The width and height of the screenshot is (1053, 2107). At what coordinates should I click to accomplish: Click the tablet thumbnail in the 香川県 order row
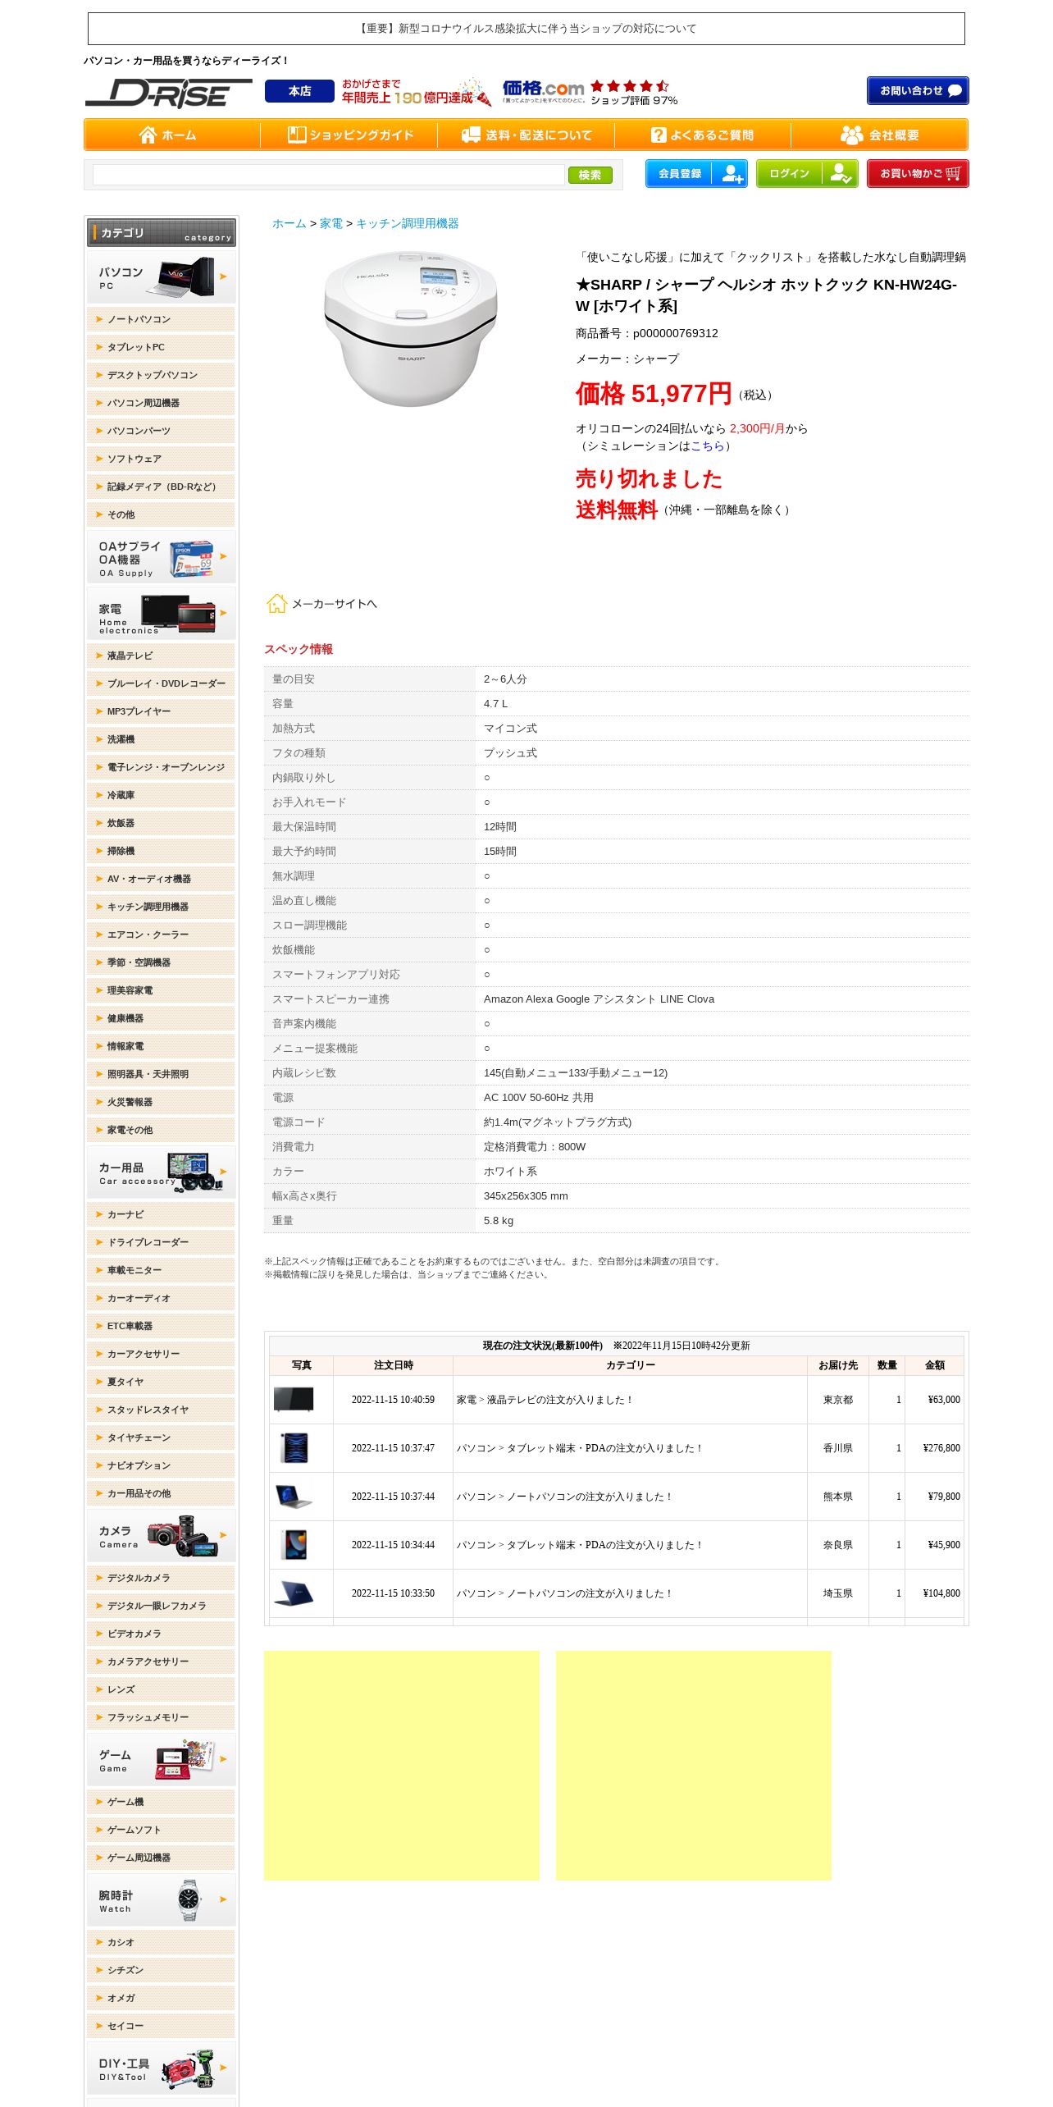pos(294,1447)
